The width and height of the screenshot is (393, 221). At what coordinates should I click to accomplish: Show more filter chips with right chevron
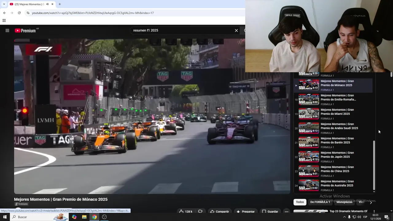(371, 202)
